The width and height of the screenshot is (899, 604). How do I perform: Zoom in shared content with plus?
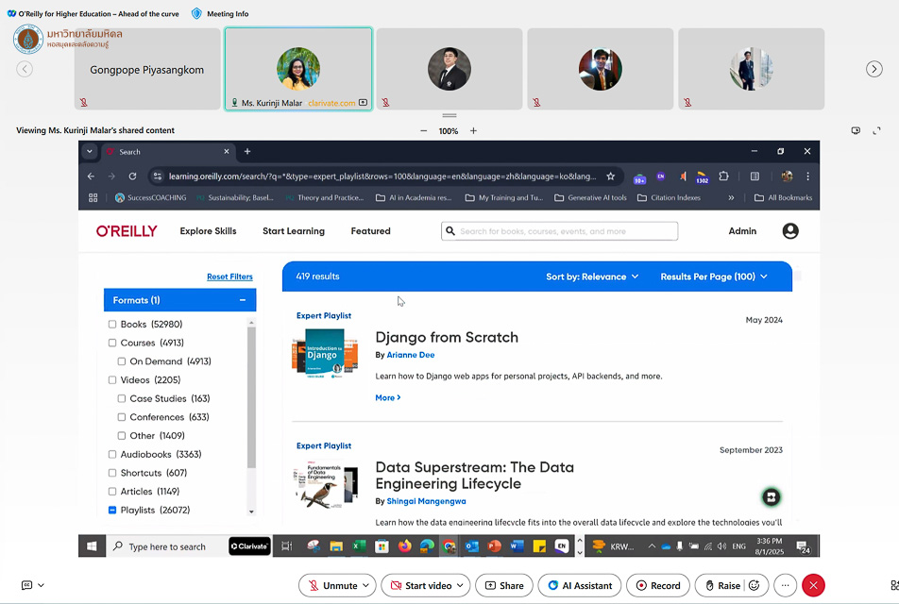pyautogui.click(x=473, y=131)
